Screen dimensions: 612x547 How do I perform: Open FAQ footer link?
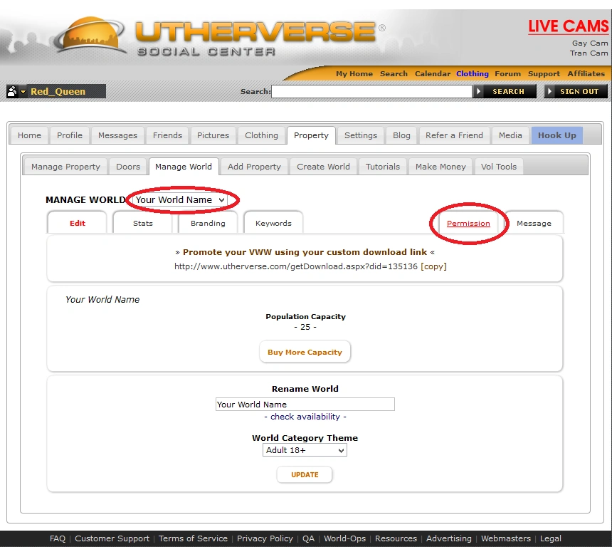tap(58, 538)
